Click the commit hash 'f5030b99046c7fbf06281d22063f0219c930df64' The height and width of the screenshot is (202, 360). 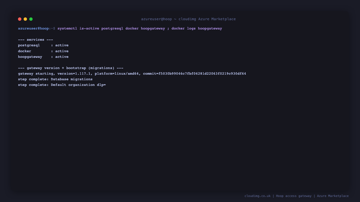click(202, 74)
